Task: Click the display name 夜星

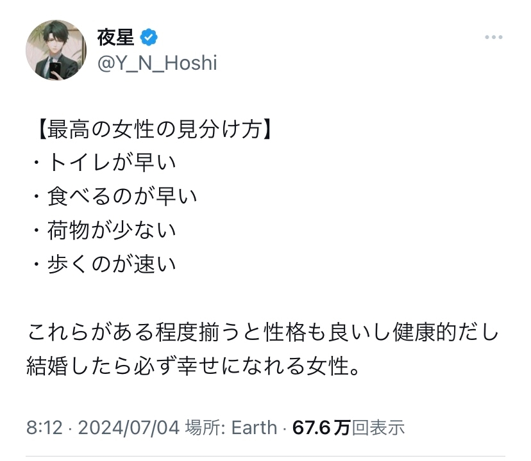Action: (115, 37)
